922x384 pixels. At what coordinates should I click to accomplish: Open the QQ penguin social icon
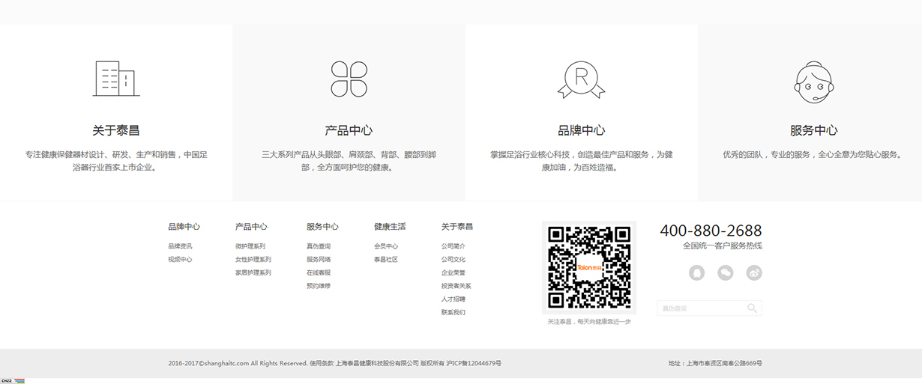(696, 272)
